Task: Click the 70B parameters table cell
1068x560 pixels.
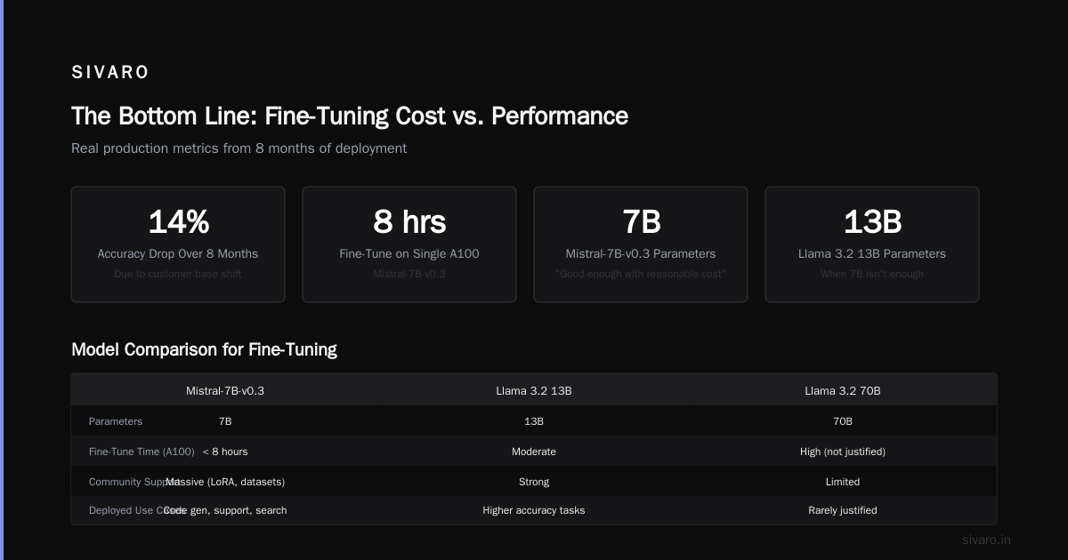Action: click(x=843, y=421)
